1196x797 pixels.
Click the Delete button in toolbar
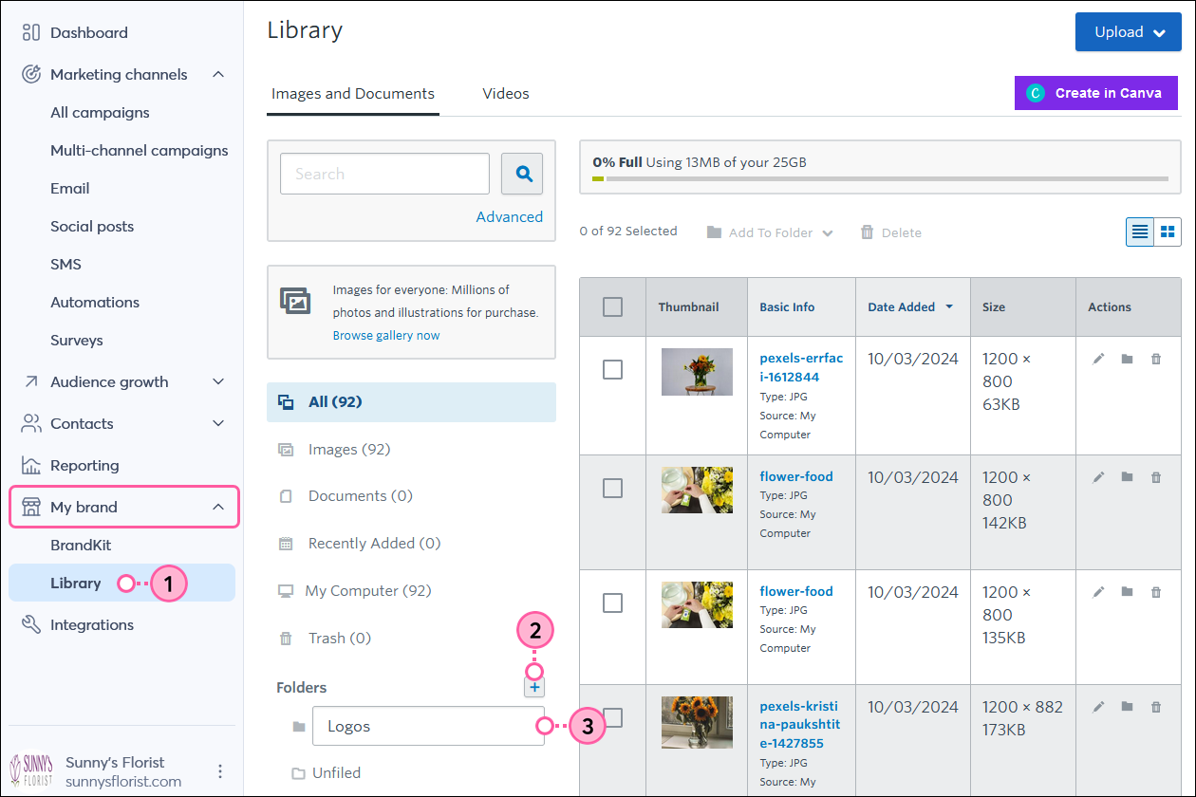tap(891, 232)
